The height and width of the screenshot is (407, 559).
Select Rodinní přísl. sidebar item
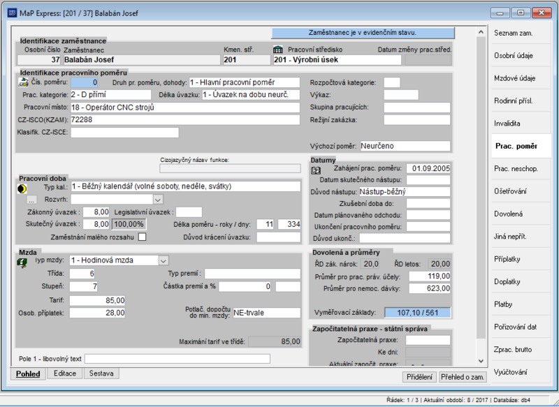[521, 101]
